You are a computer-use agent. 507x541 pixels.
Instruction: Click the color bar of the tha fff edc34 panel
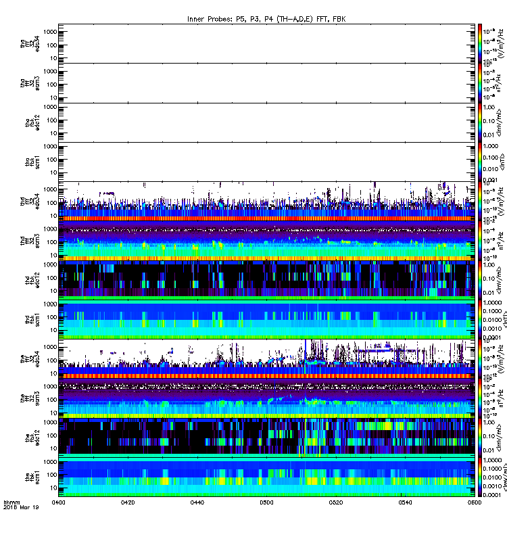[480, 44]
